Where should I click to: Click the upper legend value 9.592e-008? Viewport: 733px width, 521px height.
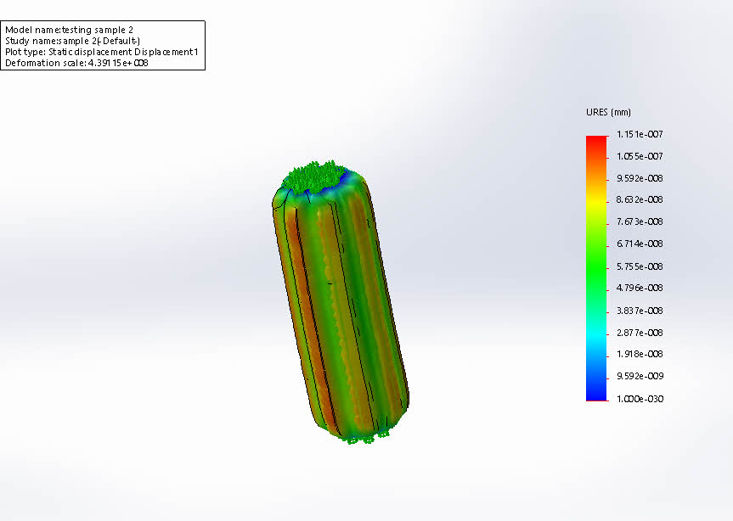pyautogui.click(x=640, y=178)
